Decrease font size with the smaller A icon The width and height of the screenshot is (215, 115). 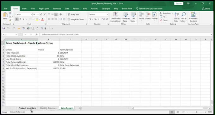coord(44,14)
